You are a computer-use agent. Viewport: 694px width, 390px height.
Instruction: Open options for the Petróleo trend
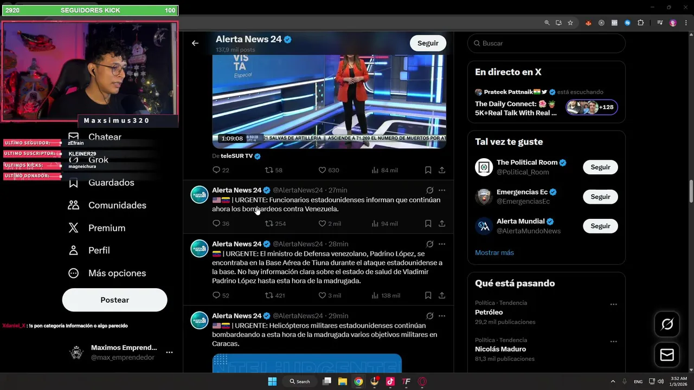[x=613, y=304]
